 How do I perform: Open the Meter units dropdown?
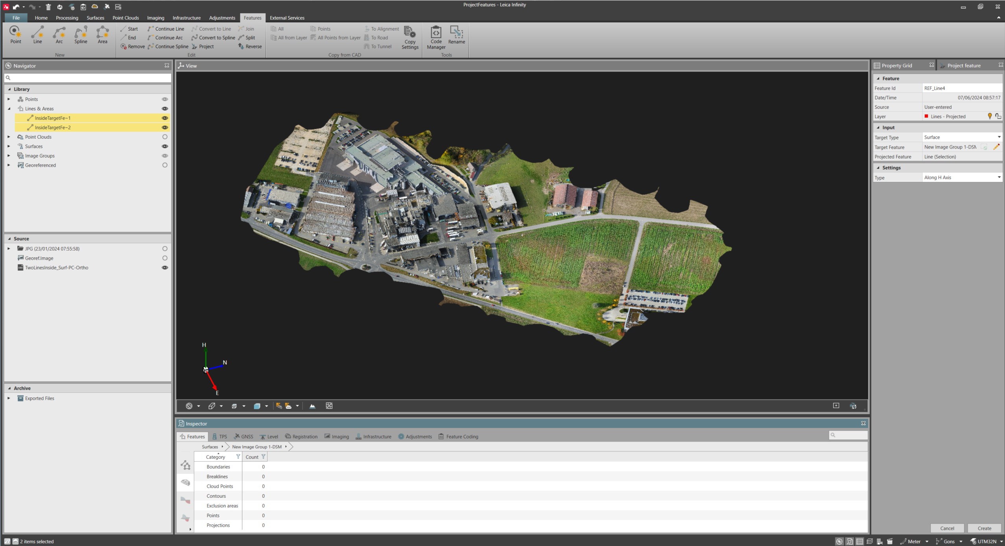926,541
